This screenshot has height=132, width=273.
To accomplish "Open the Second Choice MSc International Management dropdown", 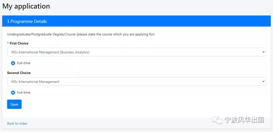I will pos(136,81).
